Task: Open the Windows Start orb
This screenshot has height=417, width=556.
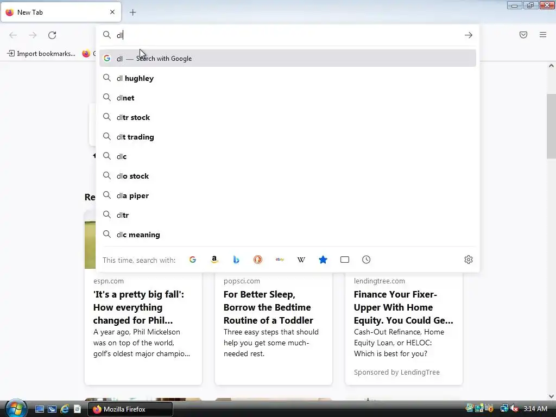Action: (16, 408)
